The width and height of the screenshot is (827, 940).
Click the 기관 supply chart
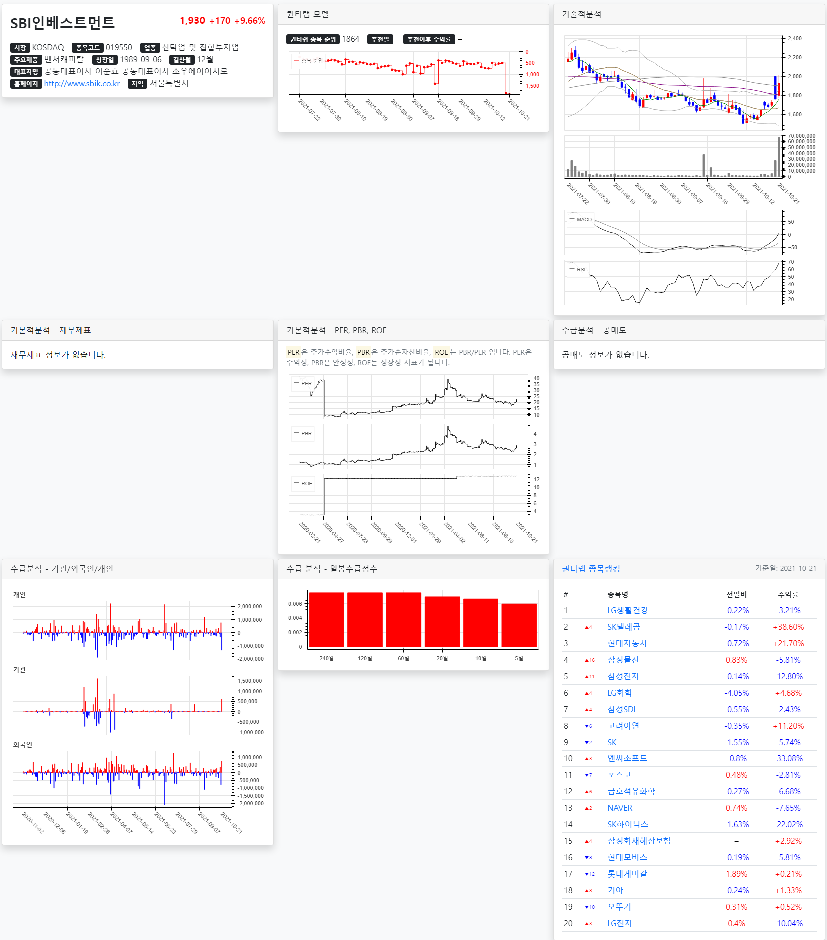123,705
